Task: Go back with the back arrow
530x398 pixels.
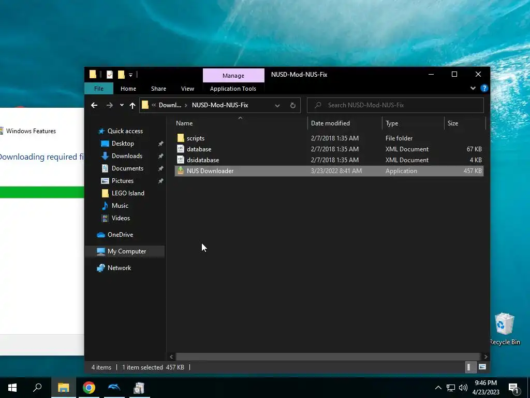Action: tap(94, 105)
